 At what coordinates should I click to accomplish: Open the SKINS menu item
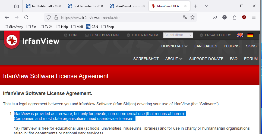251,46
